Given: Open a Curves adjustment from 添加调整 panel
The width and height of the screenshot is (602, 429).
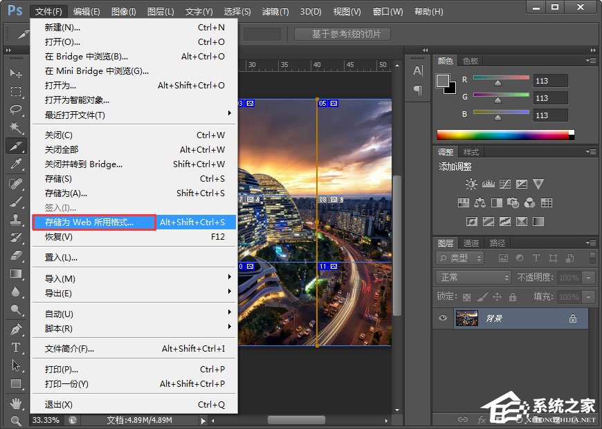Looking at the screenshot, I should pyautogui.click(x=504, y=183).
